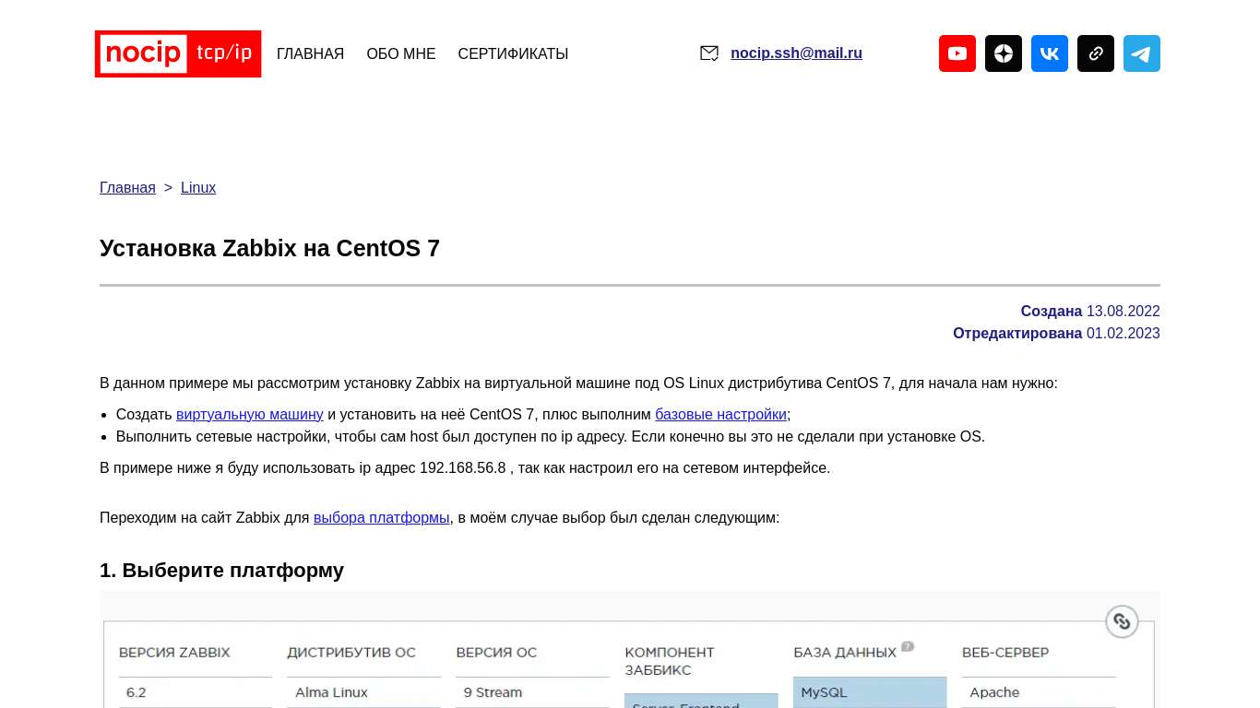1260x708 pixels.
Task: Open the database help question mark icon
Action: coord(908,646)
